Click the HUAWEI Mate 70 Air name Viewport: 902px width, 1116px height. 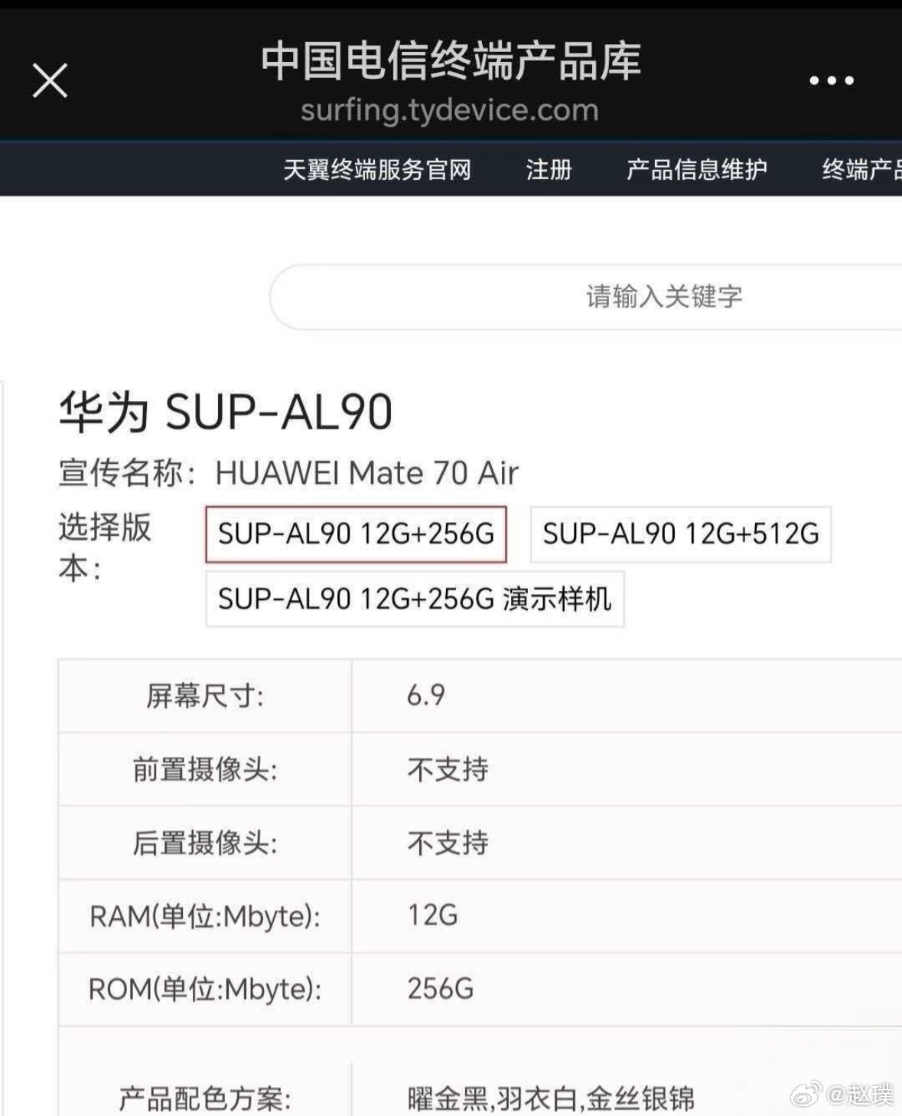[x=366, y=473]
